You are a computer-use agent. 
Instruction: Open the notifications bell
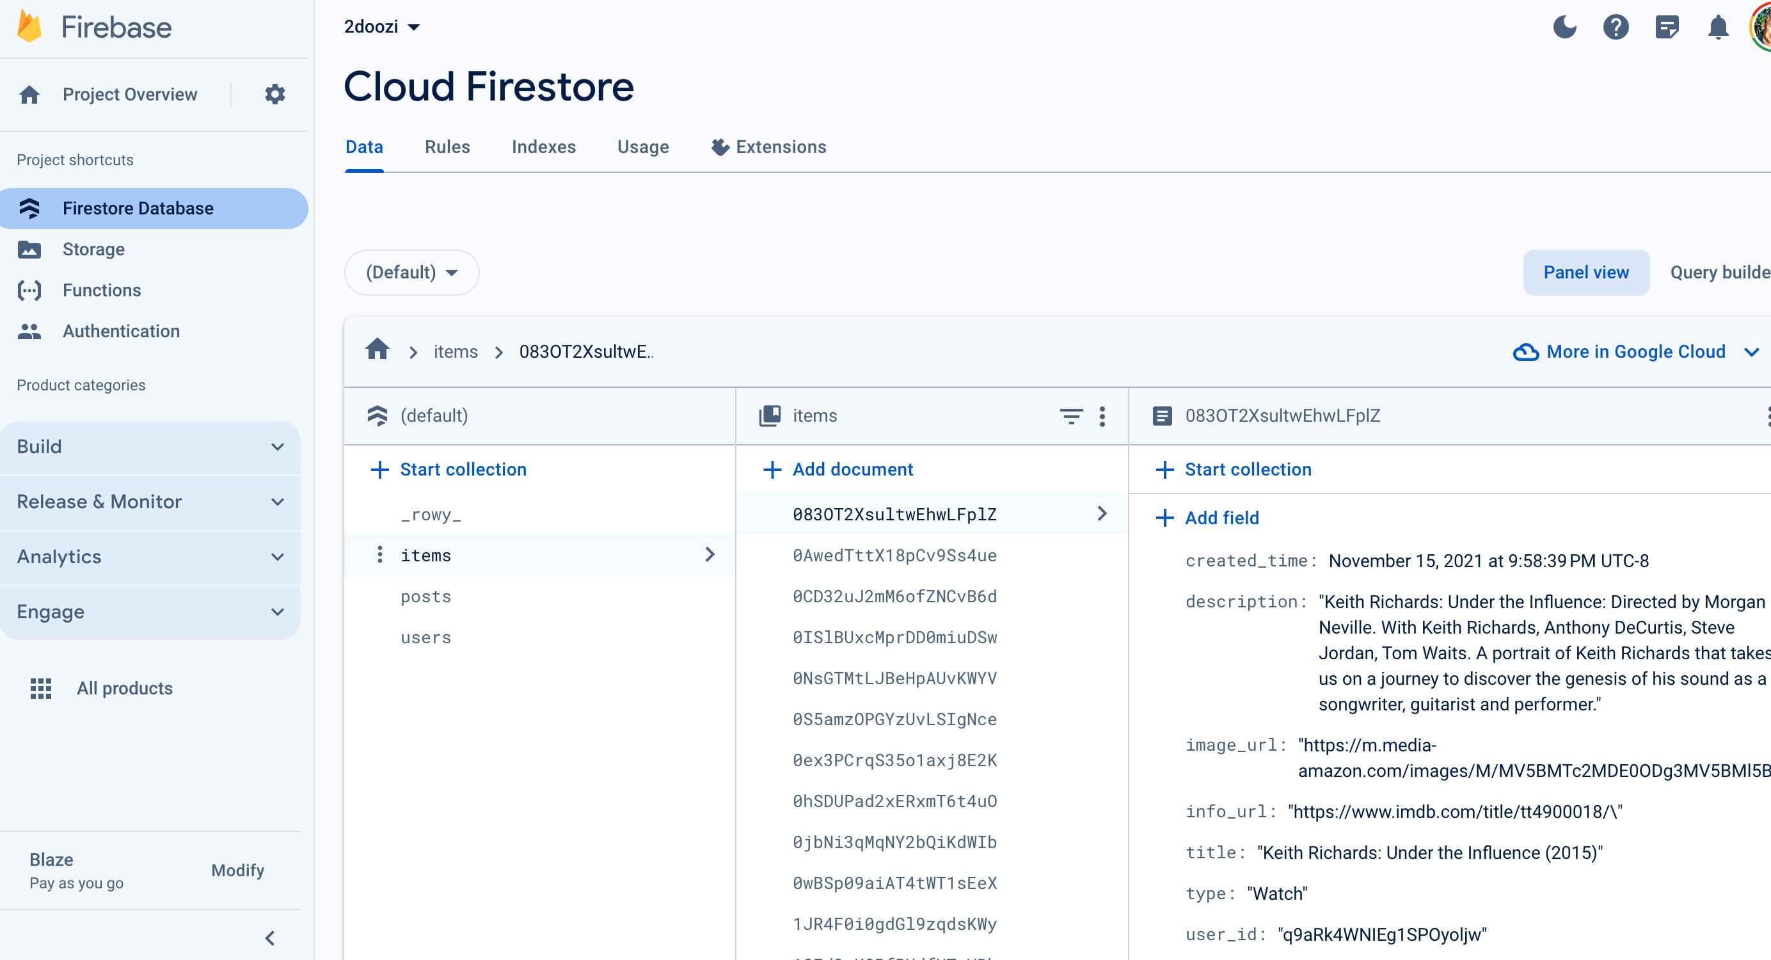click(x=1718, y=28)
